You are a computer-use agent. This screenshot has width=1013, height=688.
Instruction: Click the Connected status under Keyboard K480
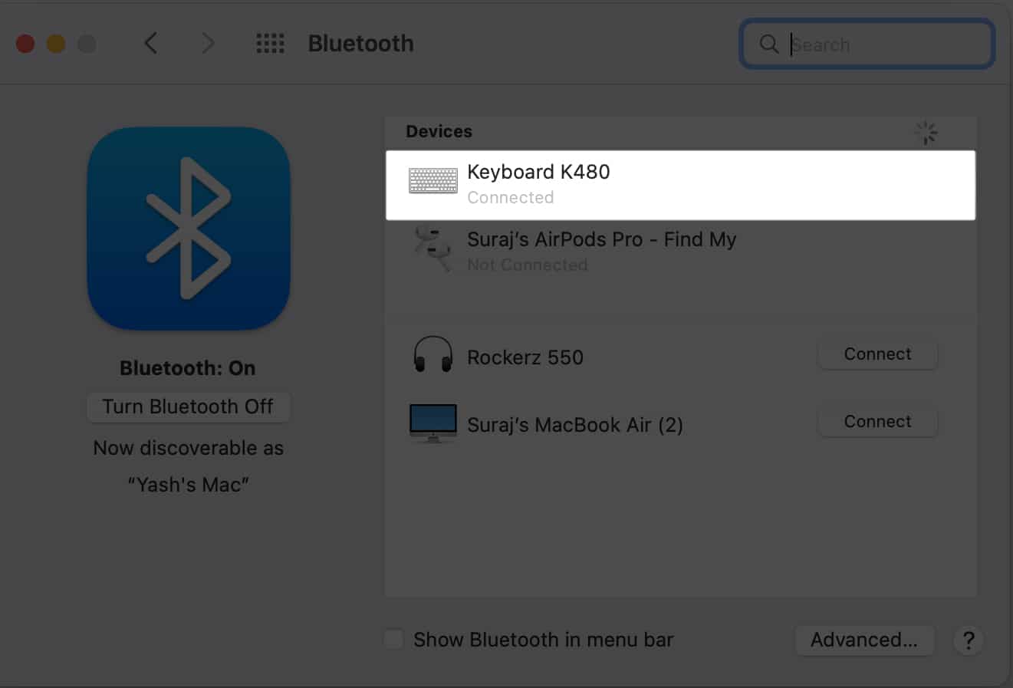511,197
